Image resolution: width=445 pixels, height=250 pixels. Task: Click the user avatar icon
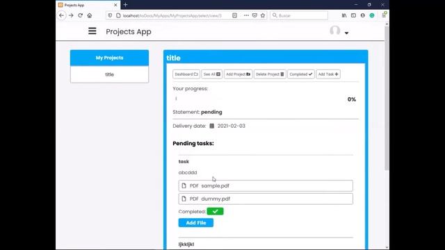[335, 31]
